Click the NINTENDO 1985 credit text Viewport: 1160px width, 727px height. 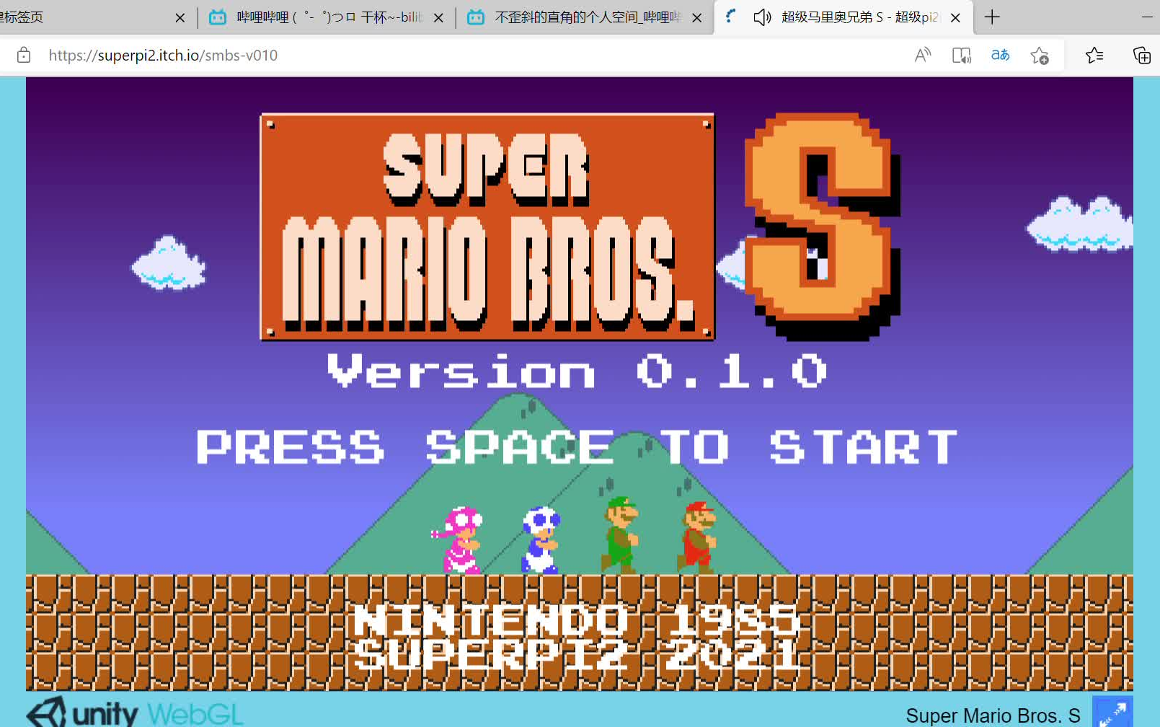(x=577, y=620)
